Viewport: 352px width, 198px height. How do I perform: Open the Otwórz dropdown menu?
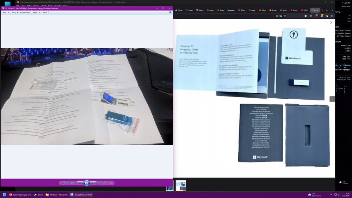45,13
